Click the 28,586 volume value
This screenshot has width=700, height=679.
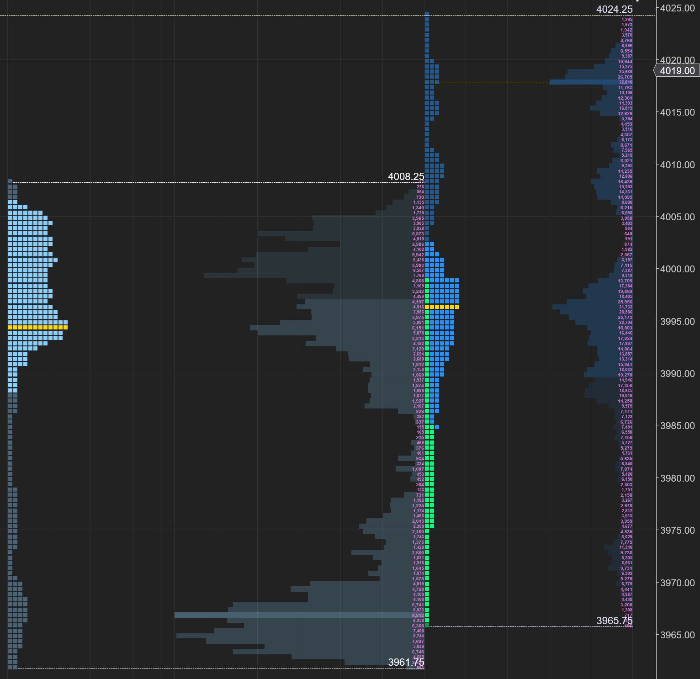(626, 312)
